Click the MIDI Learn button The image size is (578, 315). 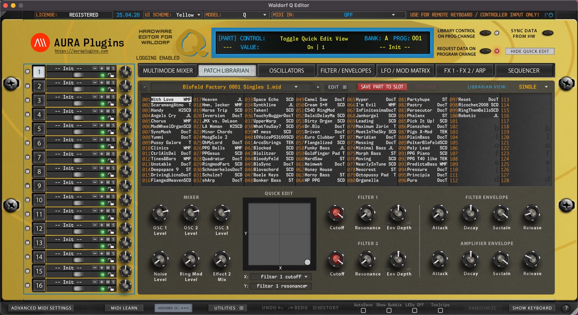124,308
